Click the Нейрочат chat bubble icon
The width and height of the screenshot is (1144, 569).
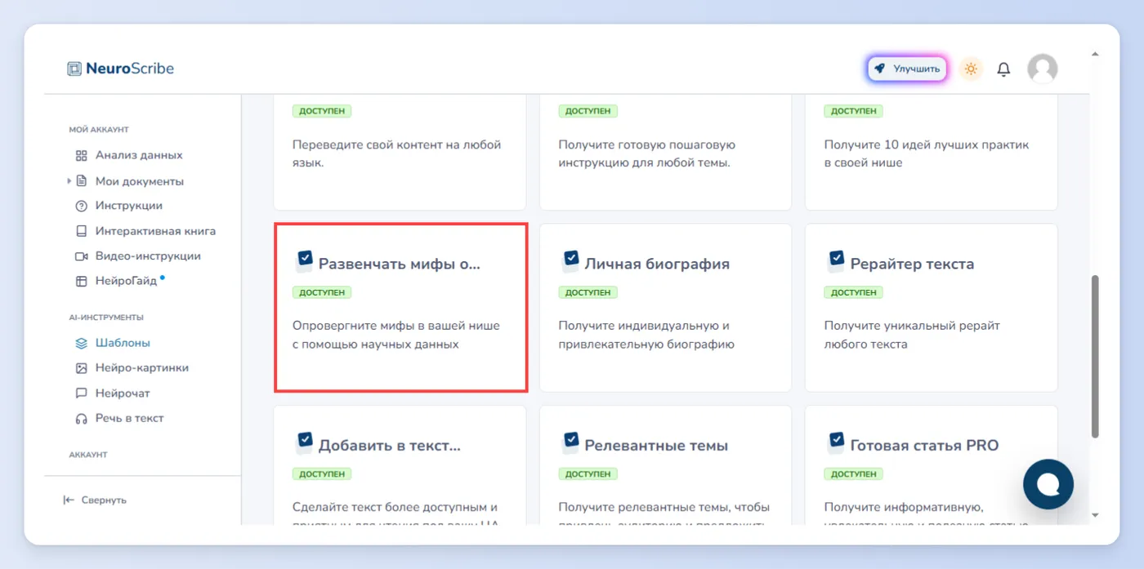point(81,393)
